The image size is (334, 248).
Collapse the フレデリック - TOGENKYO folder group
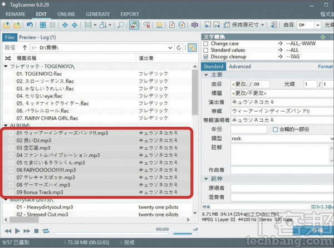pyautogui.click(x=6, y=67)
